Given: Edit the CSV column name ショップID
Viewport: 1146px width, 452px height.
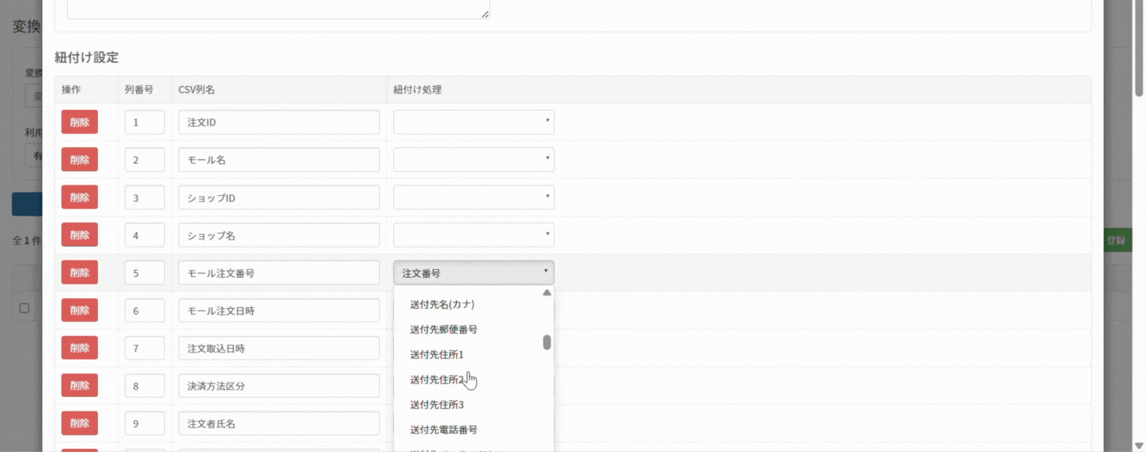Looking at the screenshot, I should point(279,197).
